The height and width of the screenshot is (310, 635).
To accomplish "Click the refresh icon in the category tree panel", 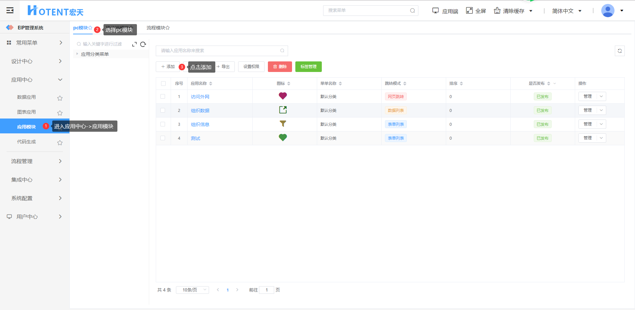I will [x=143, y=44].
